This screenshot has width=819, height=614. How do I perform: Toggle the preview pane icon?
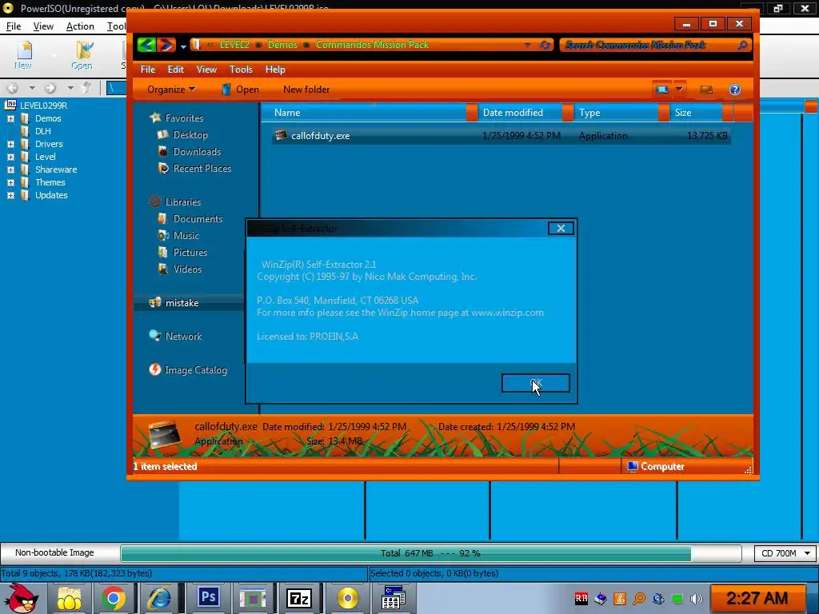point(706,90)
